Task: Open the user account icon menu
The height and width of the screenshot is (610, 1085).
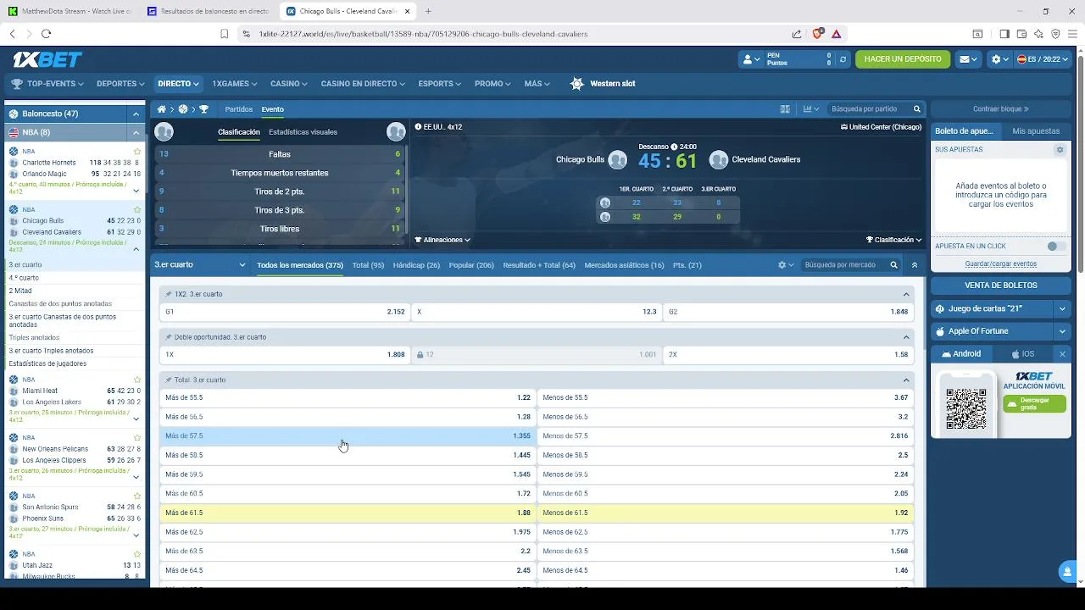Action: (x=751, y=59)
